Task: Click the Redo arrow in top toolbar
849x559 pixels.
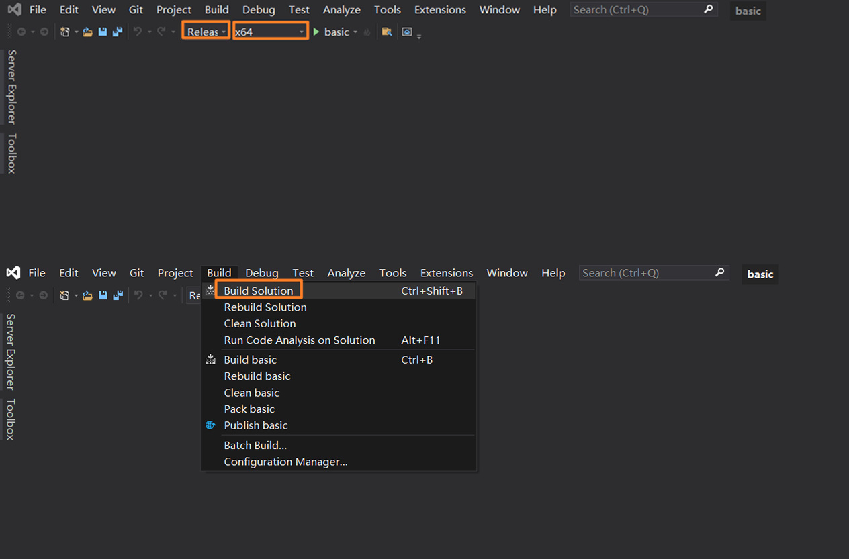Action: 161,32
